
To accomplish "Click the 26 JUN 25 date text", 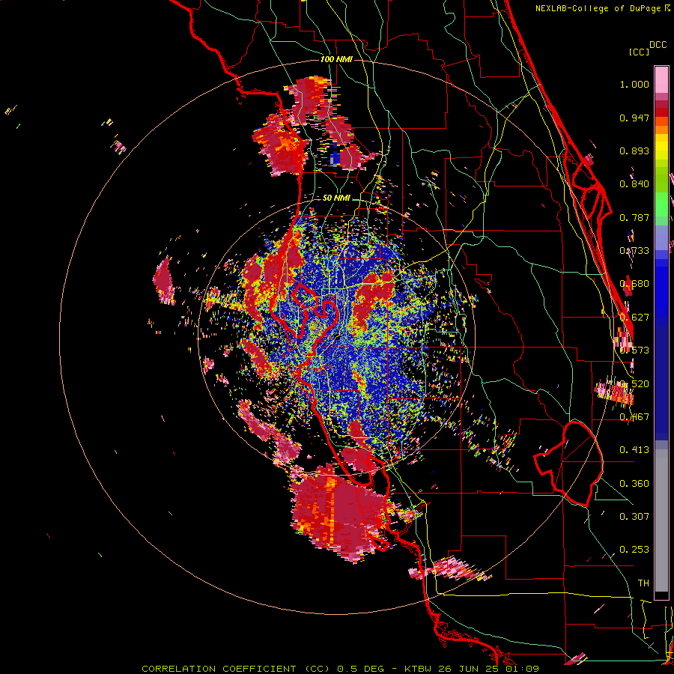I will [468, 669].
